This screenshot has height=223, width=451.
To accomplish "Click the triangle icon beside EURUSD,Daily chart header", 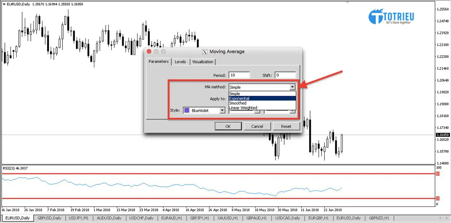I will [4, 4].
